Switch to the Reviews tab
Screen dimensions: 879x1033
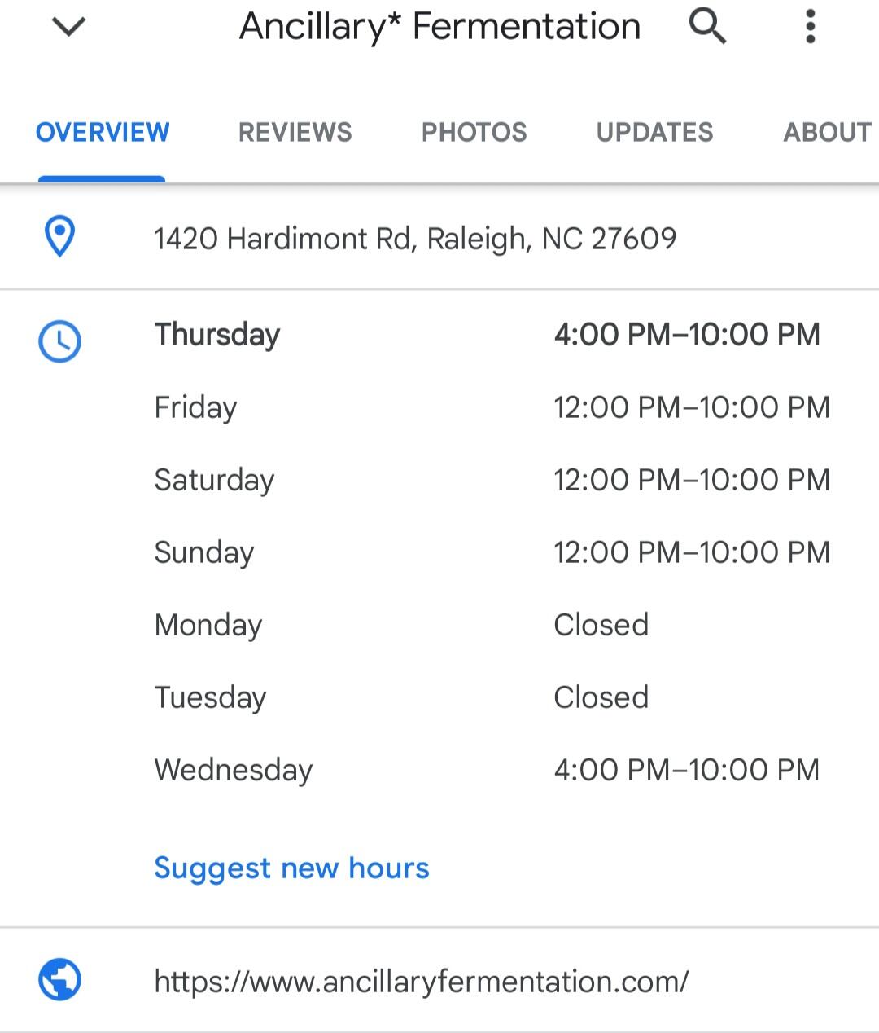coord(295,132)
